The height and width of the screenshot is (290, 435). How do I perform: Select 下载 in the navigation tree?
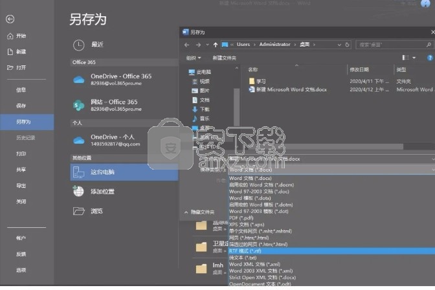coord(201,109)
